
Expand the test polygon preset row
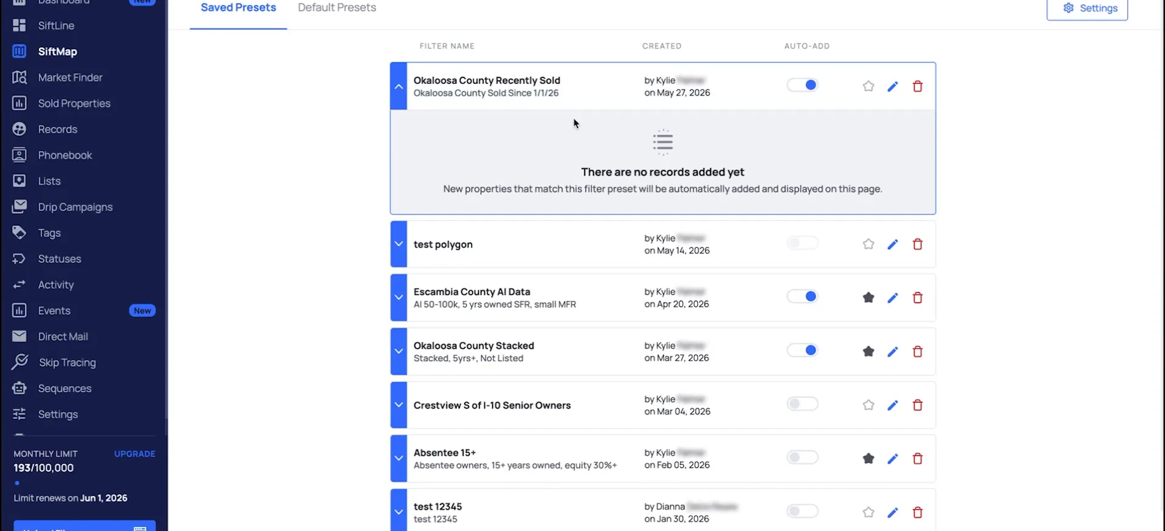[399, 244]
